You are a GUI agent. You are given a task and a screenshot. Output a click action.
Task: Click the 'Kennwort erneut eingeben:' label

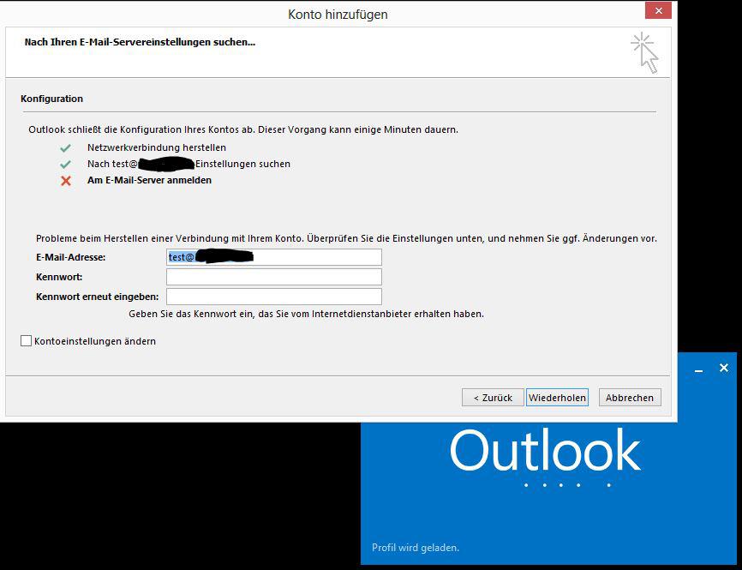[98, 297]
